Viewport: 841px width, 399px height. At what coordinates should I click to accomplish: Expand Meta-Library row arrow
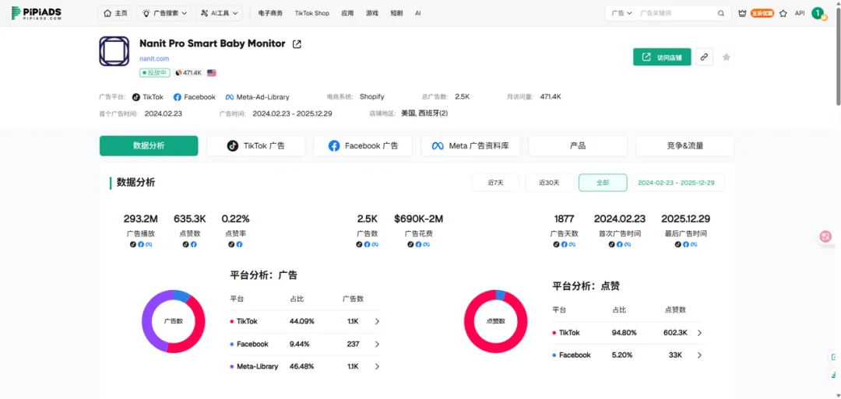[377, 367]
